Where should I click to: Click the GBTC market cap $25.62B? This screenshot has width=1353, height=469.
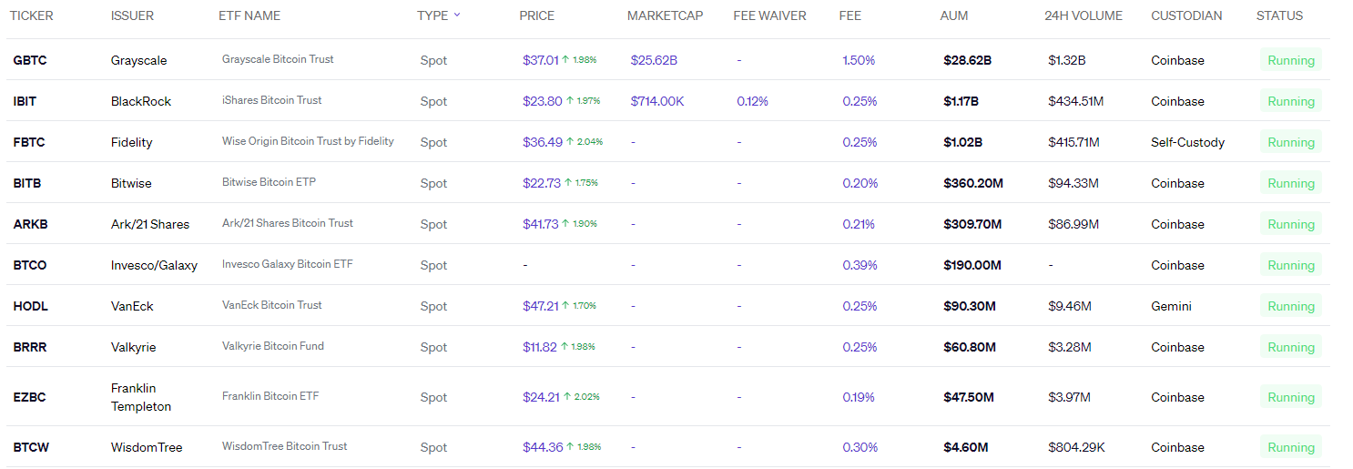[654, 60]
